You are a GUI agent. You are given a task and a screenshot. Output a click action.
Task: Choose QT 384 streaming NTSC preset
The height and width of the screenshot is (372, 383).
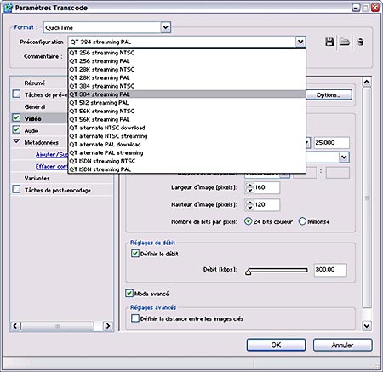pyautogui.click(x=186, y=86)
